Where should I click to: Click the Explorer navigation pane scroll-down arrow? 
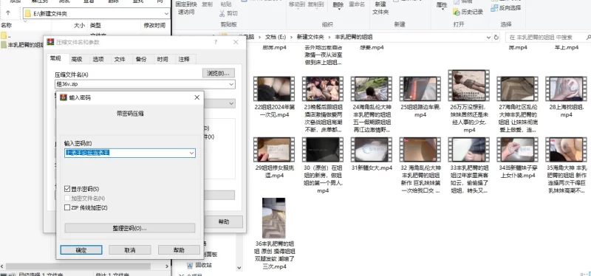pyautogui.click(x=239, y=268)
